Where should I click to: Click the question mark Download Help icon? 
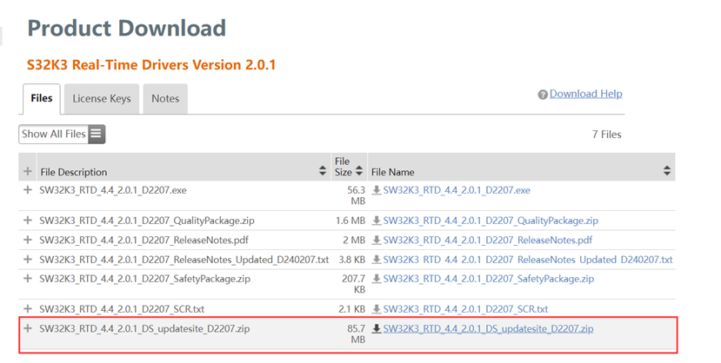[x=543, y=95]
